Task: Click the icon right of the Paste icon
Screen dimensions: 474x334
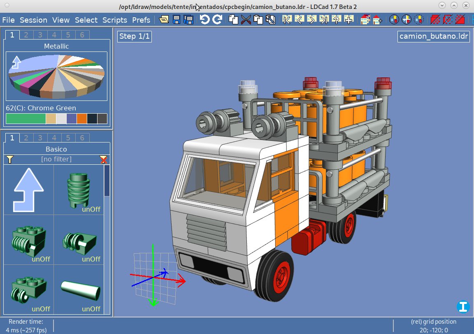Action: (x=270, y=20)
